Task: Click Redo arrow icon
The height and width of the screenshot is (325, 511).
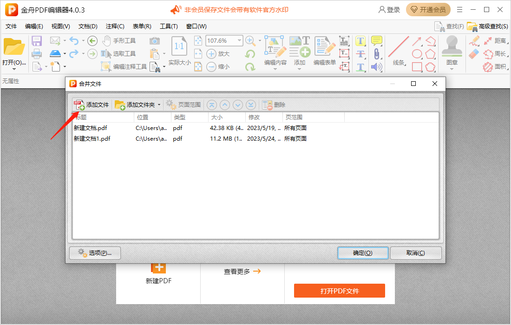Action: [x=74, y=53]
